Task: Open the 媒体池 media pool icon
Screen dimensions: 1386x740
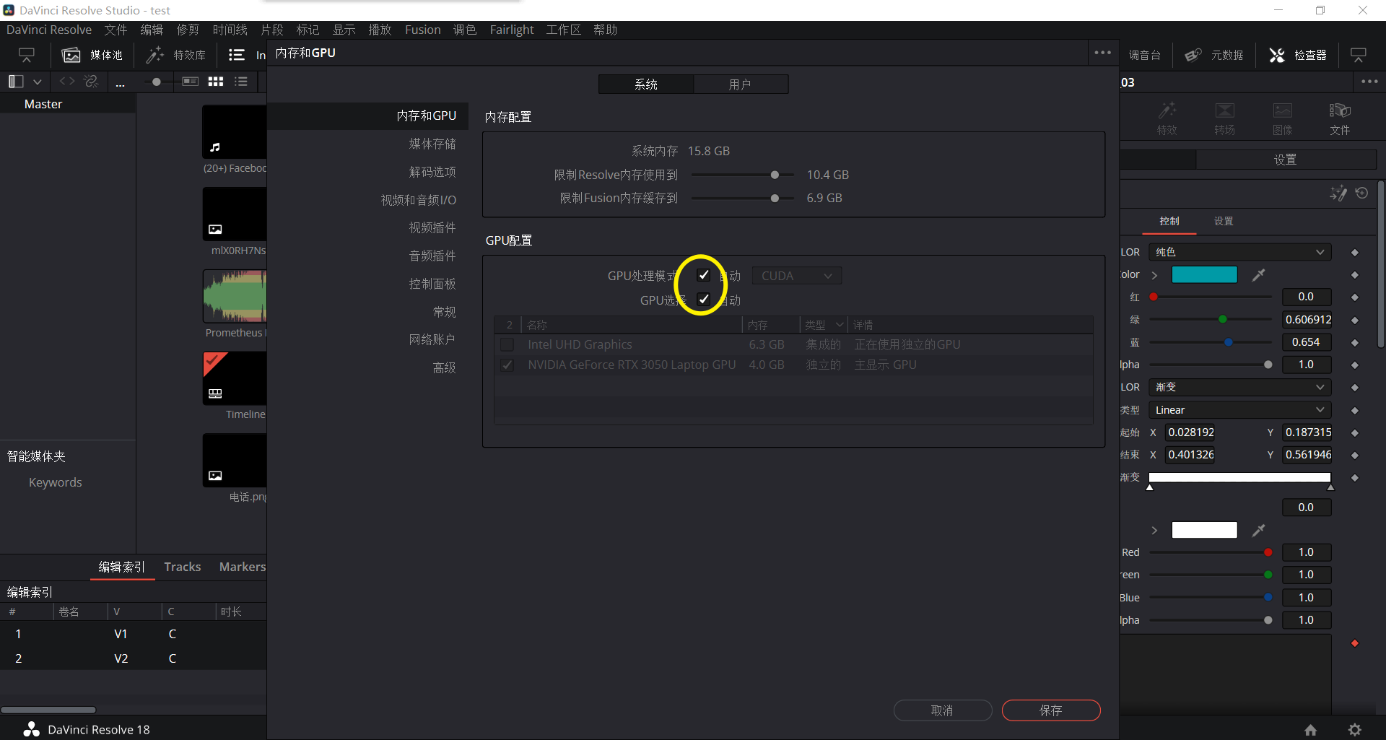Action: 71,56
